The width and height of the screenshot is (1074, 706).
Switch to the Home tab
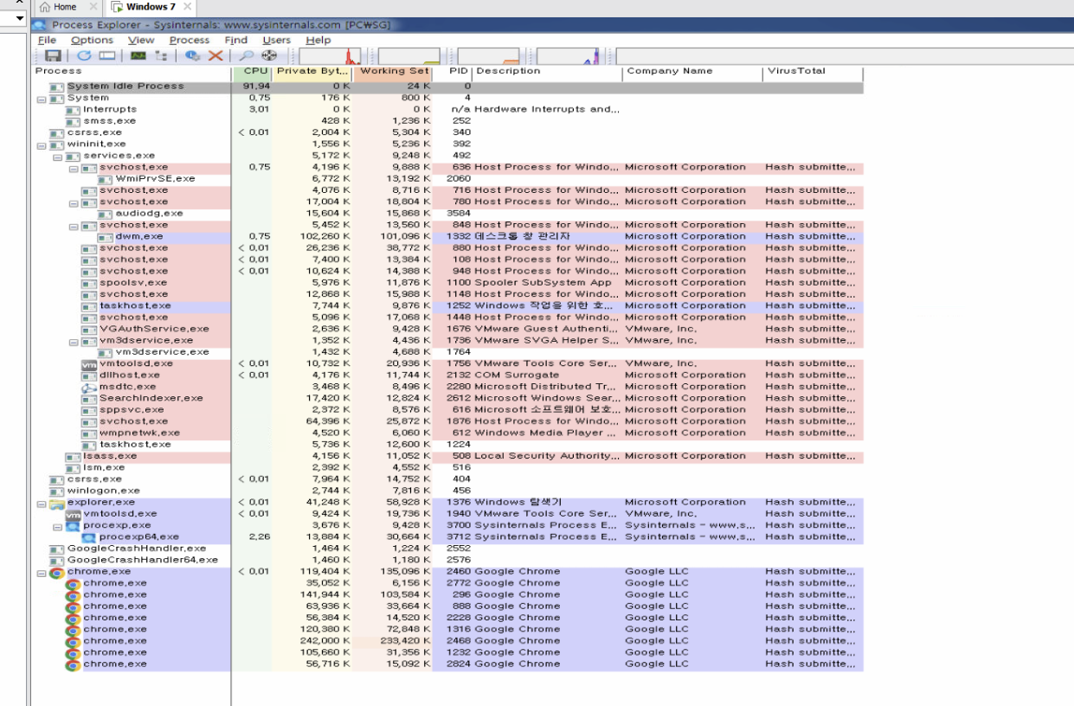(65, 7)
